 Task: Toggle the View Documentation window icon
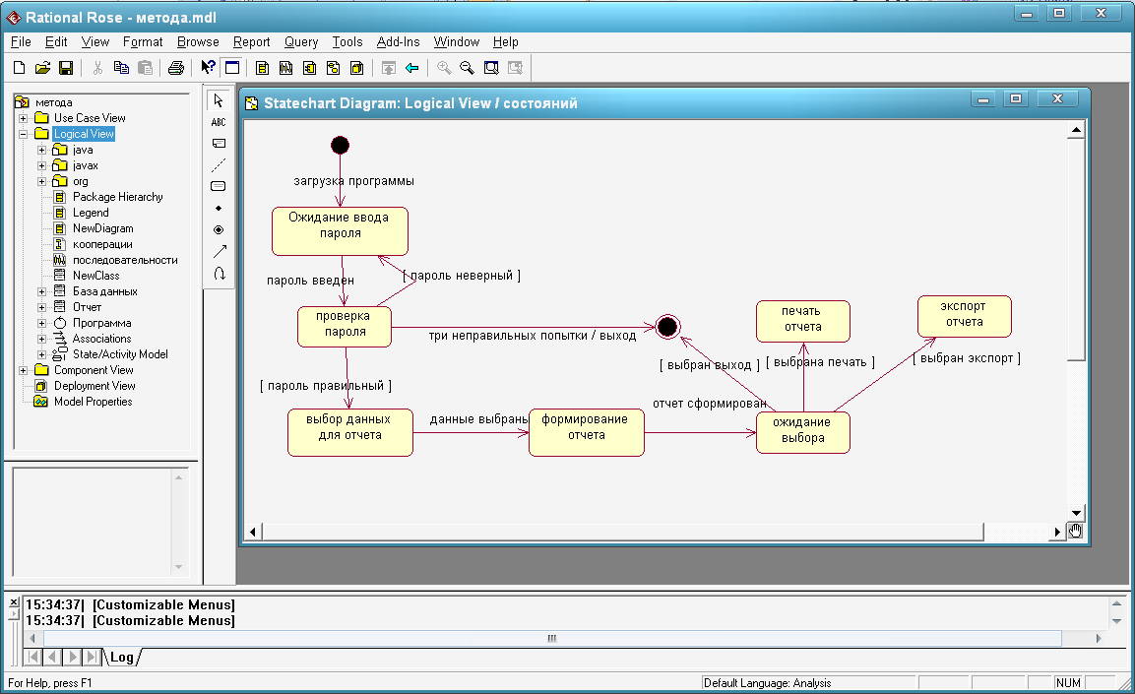coord(231,67)
